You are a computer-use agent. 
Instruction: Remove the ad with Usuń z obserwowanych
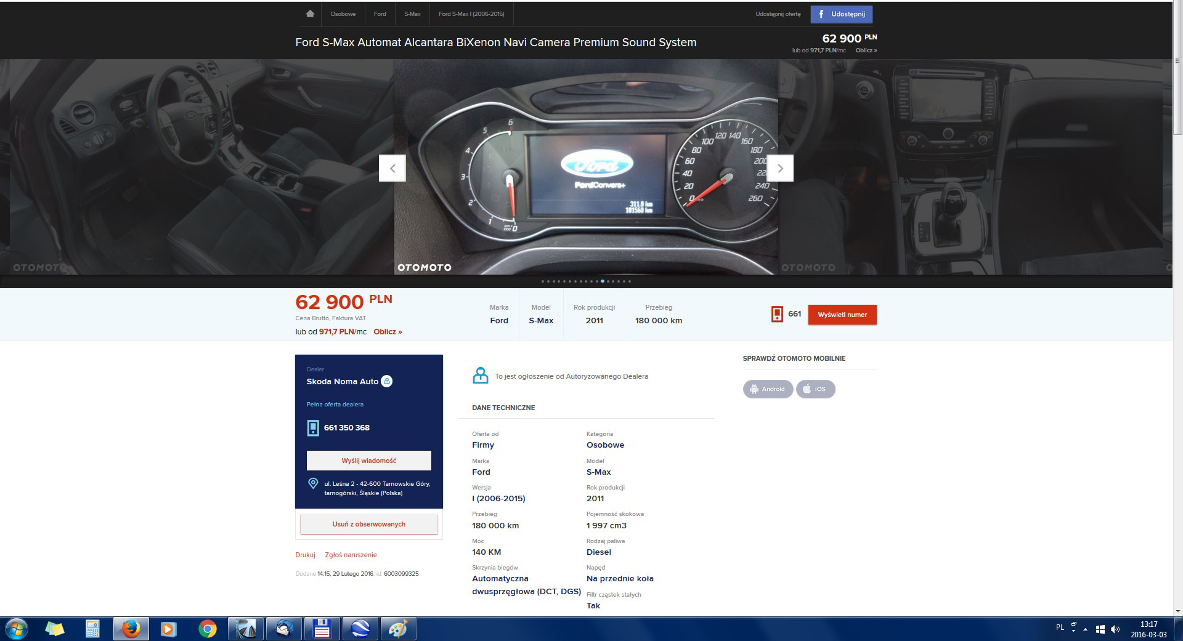coord(369,524)
